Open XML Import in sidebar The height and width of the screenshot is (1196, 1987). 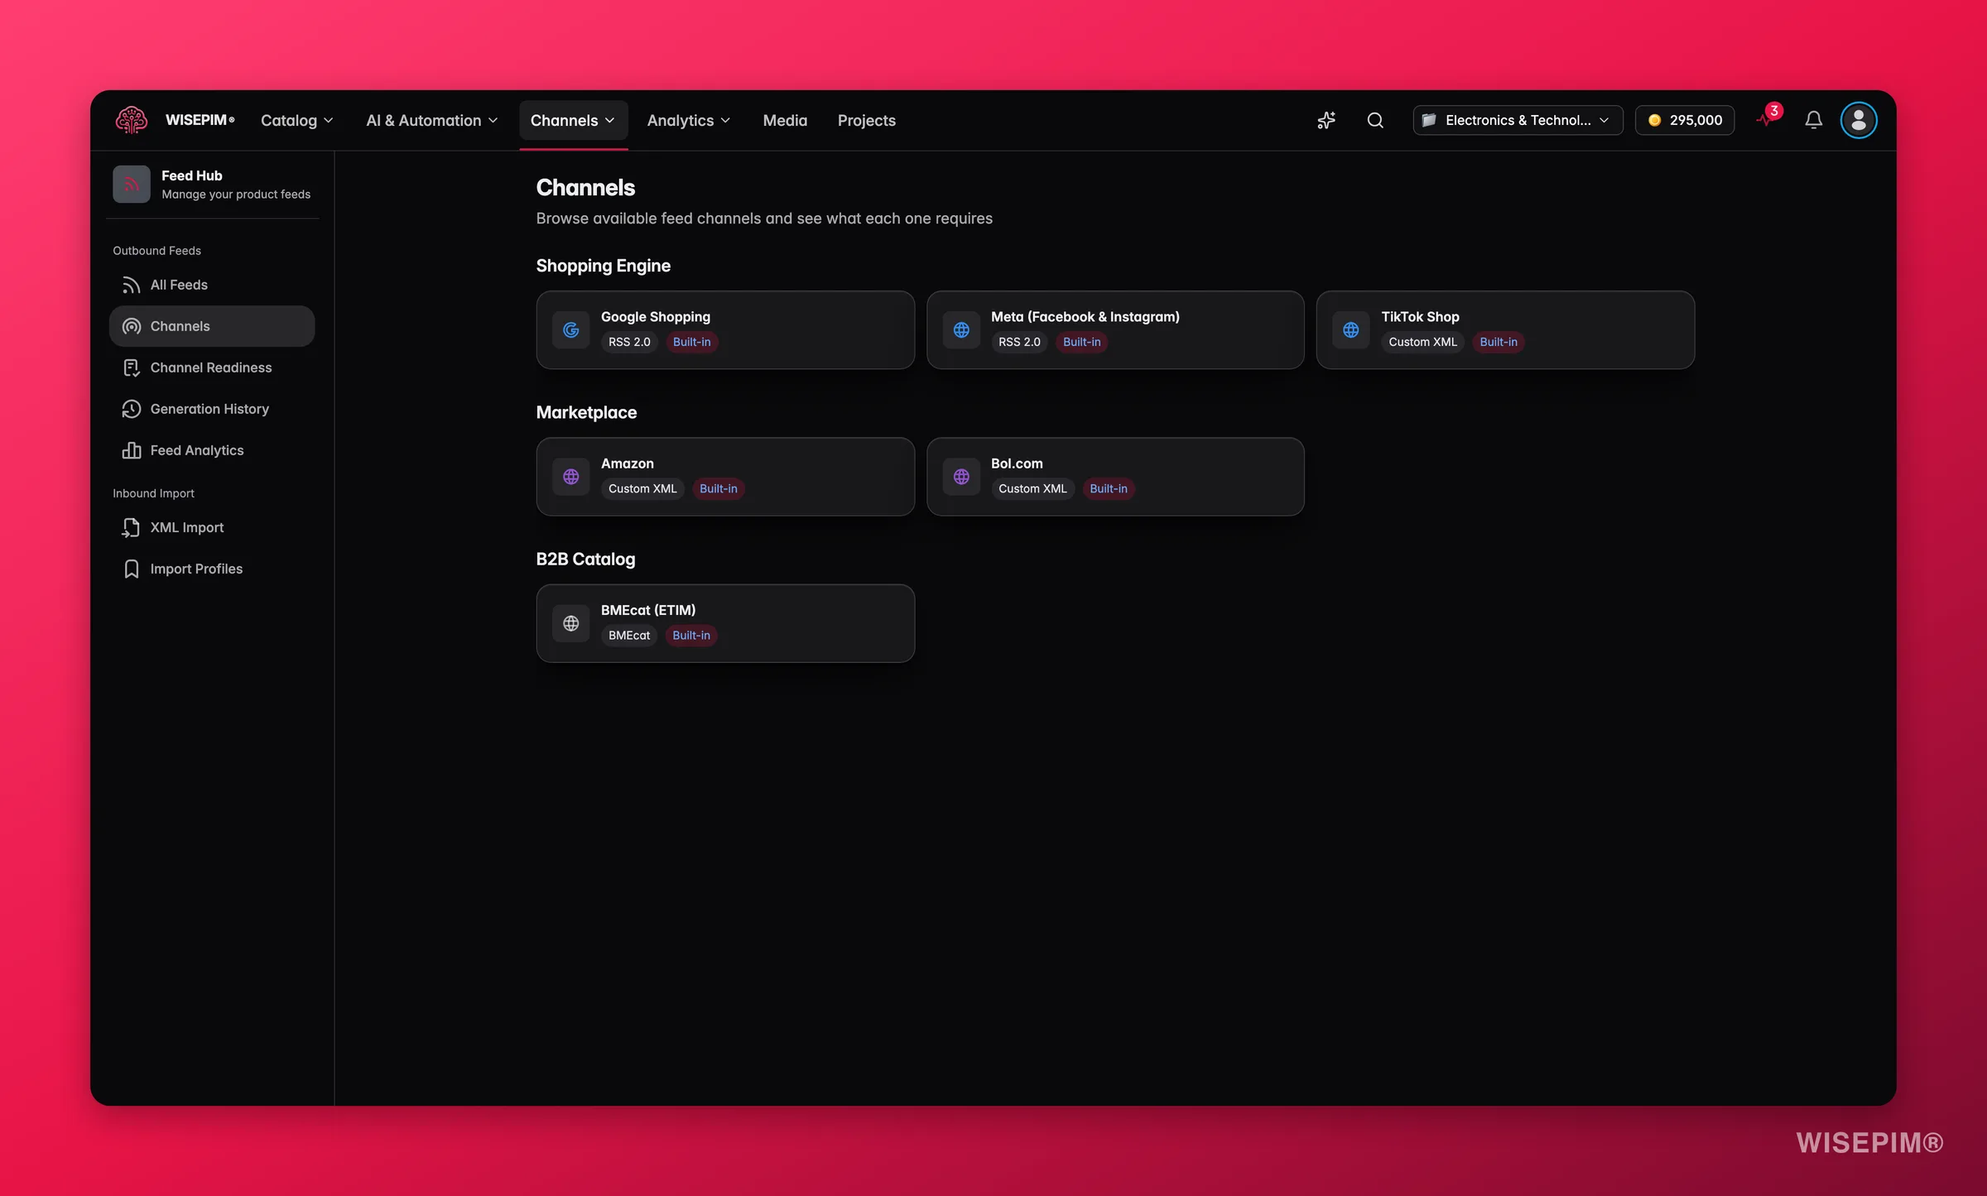tap(212, 527)
